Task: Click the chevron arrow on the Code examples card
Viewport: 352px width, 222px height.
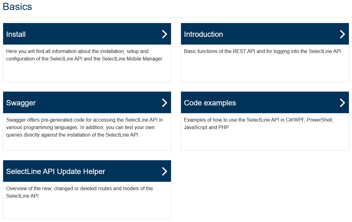Action: [342, 102]
